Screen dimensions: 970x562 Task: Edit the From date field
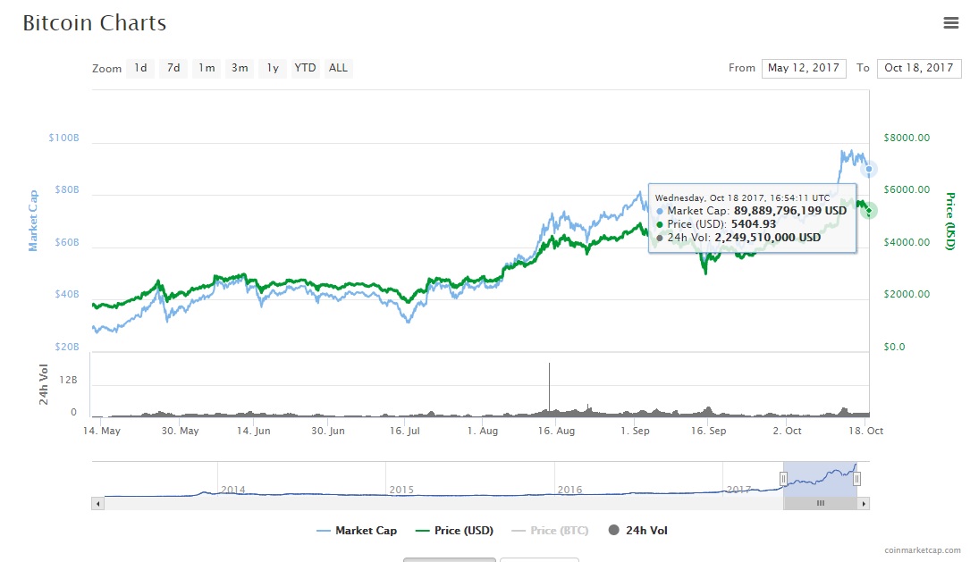pyautogui.click(x=804, y=68)
